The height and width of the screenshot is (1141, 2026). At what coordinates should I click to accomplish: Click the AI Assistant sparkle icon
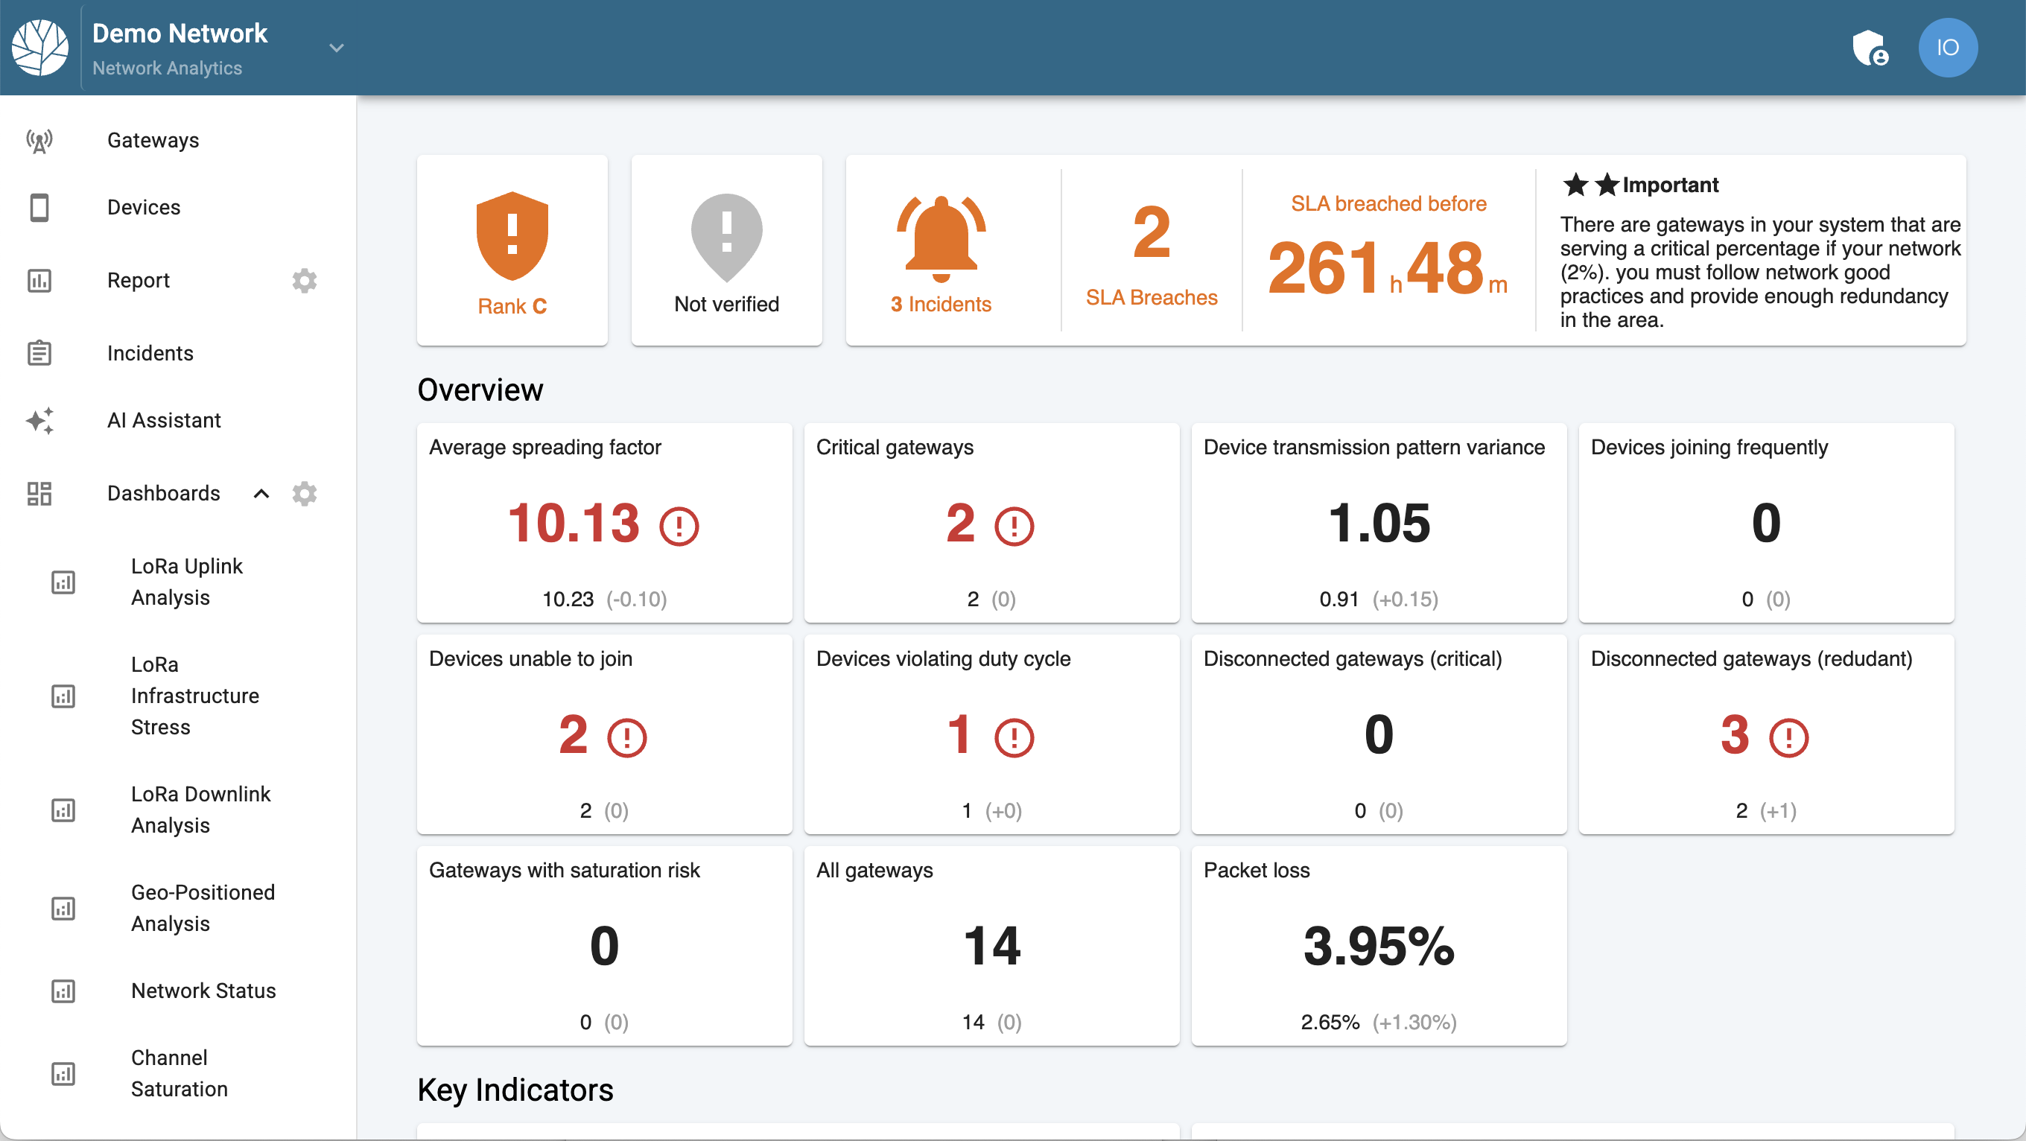click(39, 421)
